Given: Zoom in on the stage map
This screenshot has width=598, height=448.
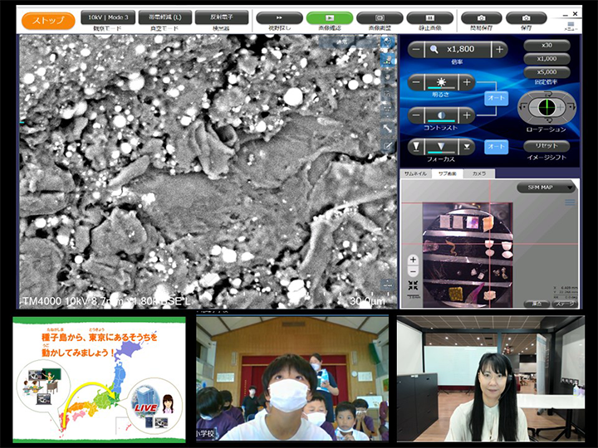Looking at the screenshot, I should pos(413,258).
